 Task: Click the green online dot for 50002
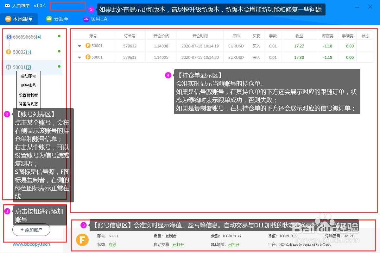tap(59, 51)
